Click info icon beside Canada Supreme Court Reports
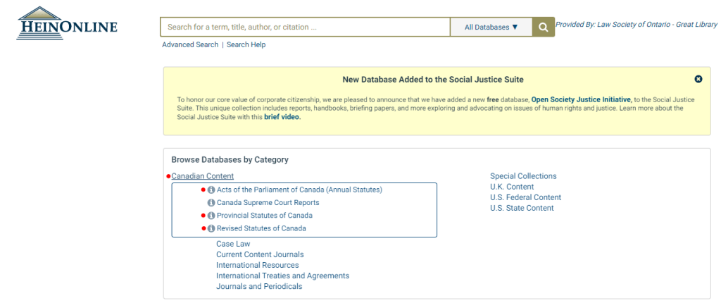The image size is (721, 303). pyautogui.click(x=211, y=203)
